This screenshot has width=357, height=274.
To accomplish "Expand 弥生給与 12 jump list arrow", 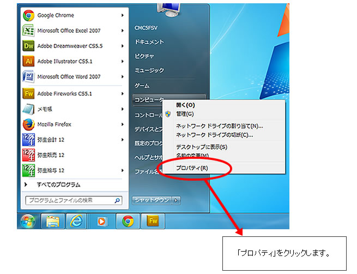I will [123, 170].
